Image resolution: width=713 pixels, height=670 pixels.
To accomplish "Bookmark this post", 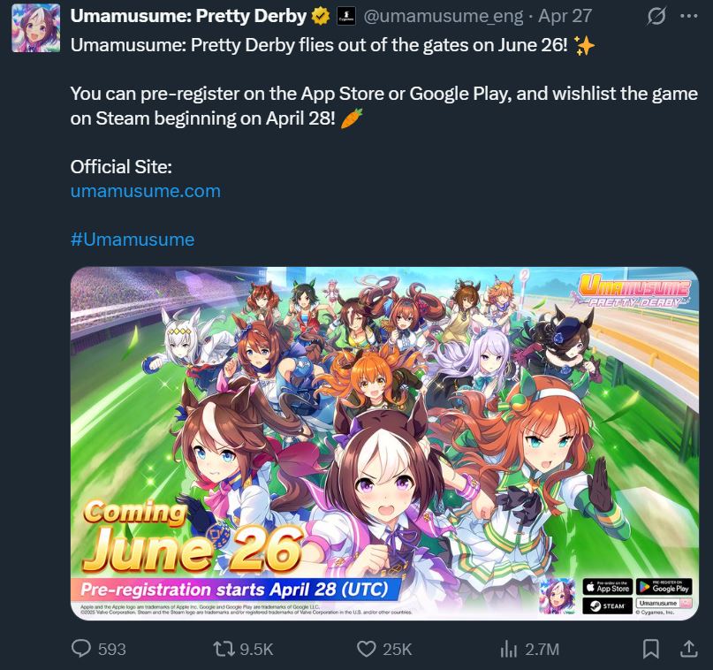I will 650,649.
